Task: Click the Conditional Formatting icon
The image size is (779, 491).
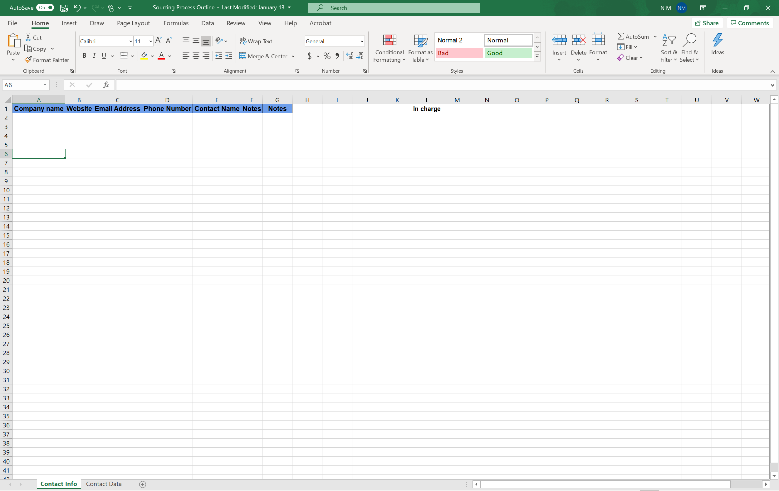Action: 389,41
